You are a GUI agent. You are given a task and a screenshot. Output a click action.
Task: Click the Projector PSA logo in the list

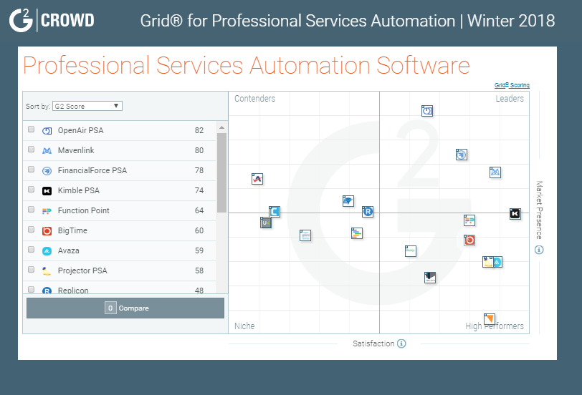point(47,271)
